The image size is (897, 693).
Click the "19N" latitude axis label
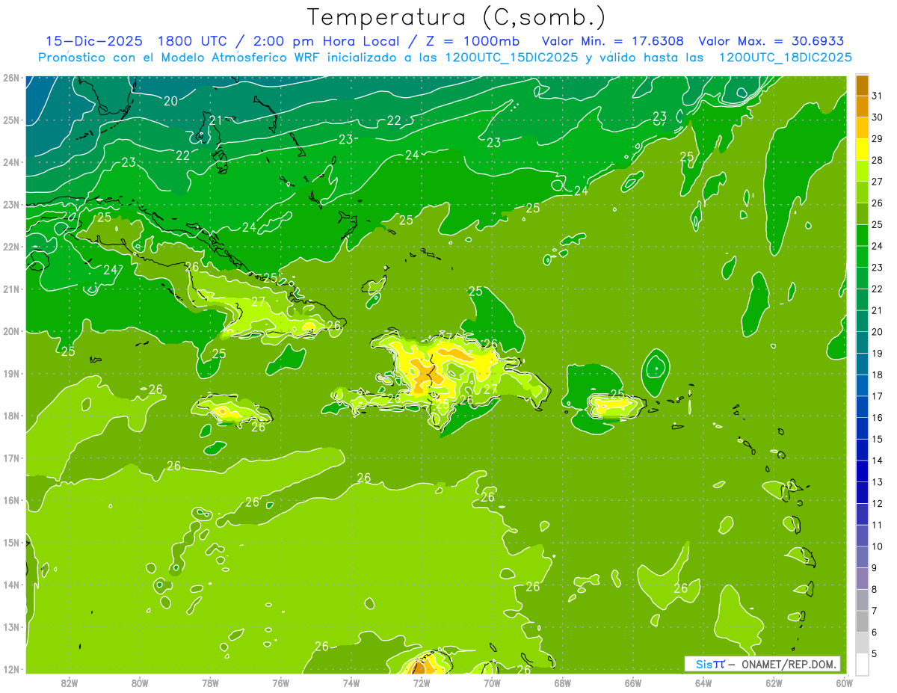(x=10, y=373)
